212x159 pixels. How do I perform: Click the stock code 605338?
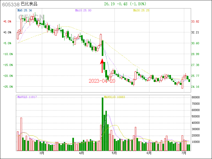pos(11,4)
